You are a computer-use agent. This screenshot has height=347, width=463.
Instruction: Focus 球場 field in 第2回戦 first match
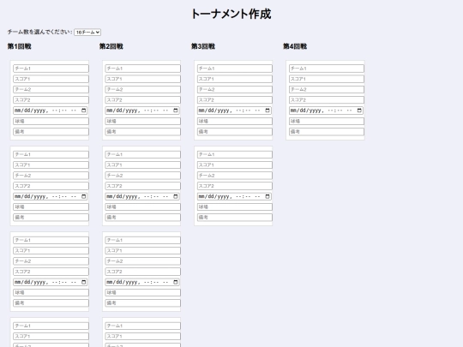click(143, 122)
